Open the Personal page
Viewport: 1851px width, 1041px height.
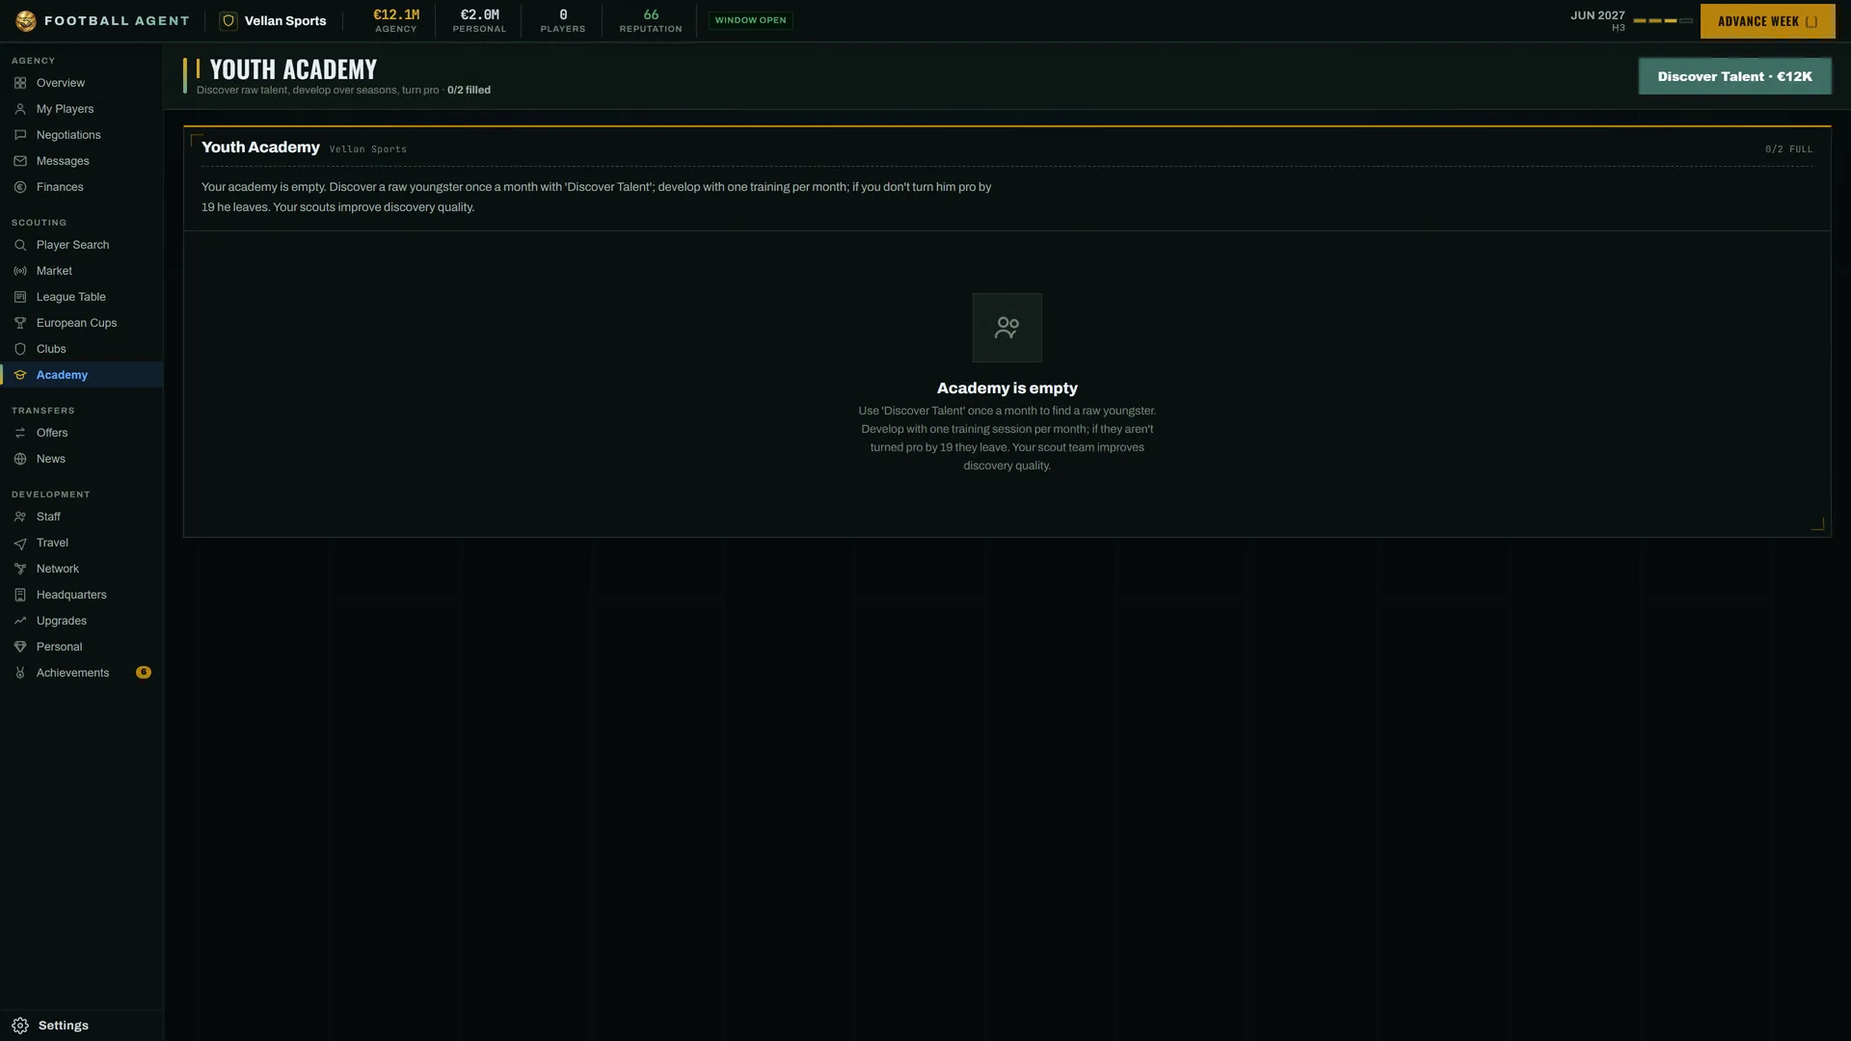click(82, 647)
